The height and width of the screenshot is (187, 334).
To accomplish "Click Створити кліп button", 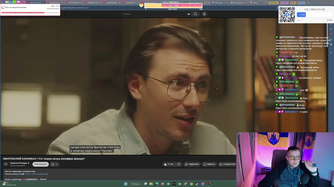I will [x=227, y=164].
